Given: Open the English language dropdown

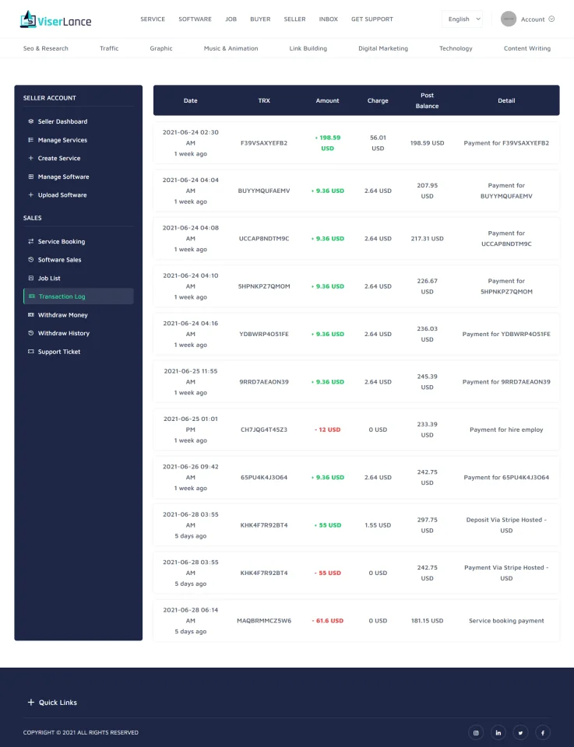Looking at the screenshot, I should point(463,19).
